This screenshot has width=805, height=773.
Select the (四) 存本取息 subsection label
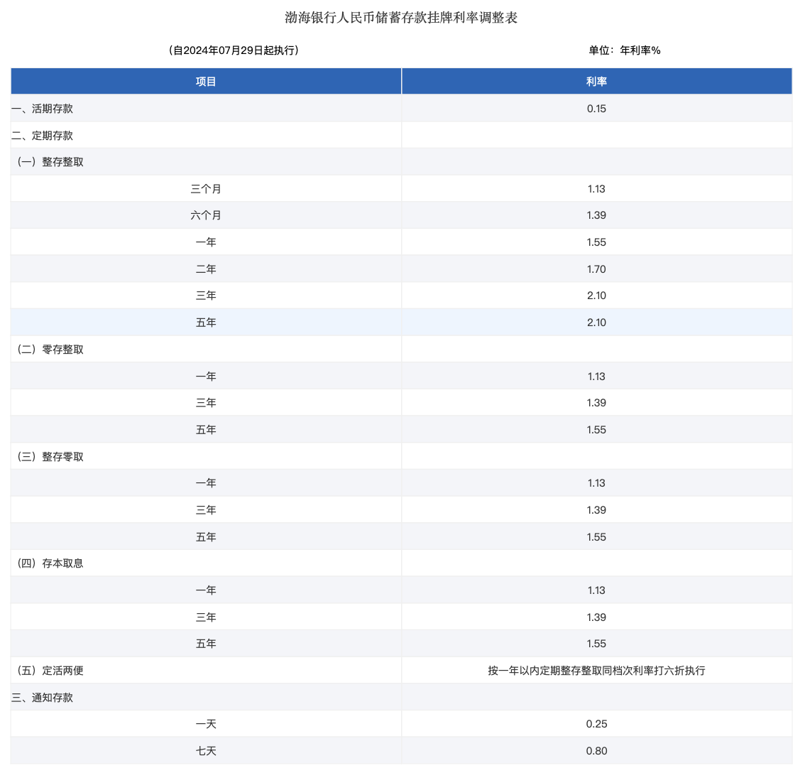click(50, 563)
